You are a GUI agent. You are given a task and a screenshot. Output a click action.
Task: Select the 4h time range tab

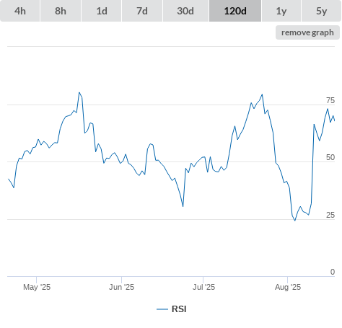20,11
